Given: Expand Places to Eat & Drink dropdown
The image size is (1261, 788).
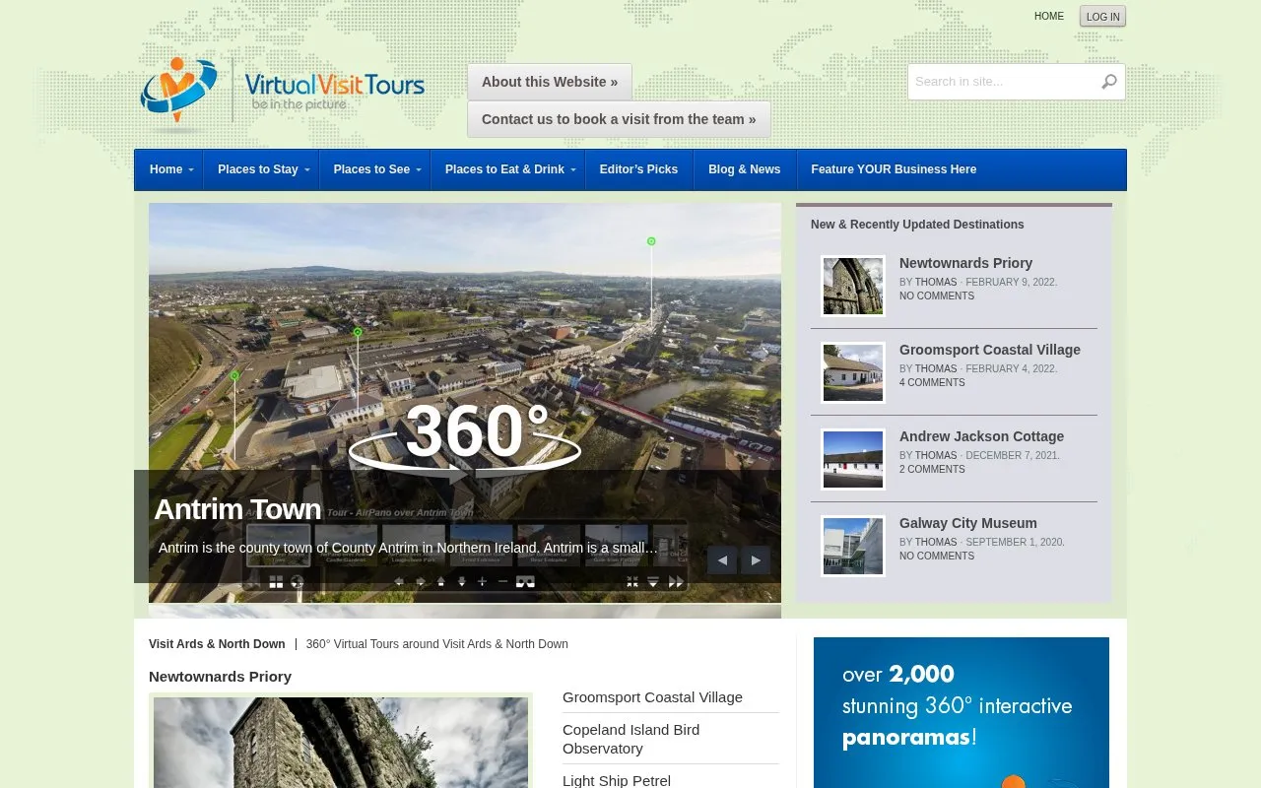Looking at the screenshot, I should point(508,169).
